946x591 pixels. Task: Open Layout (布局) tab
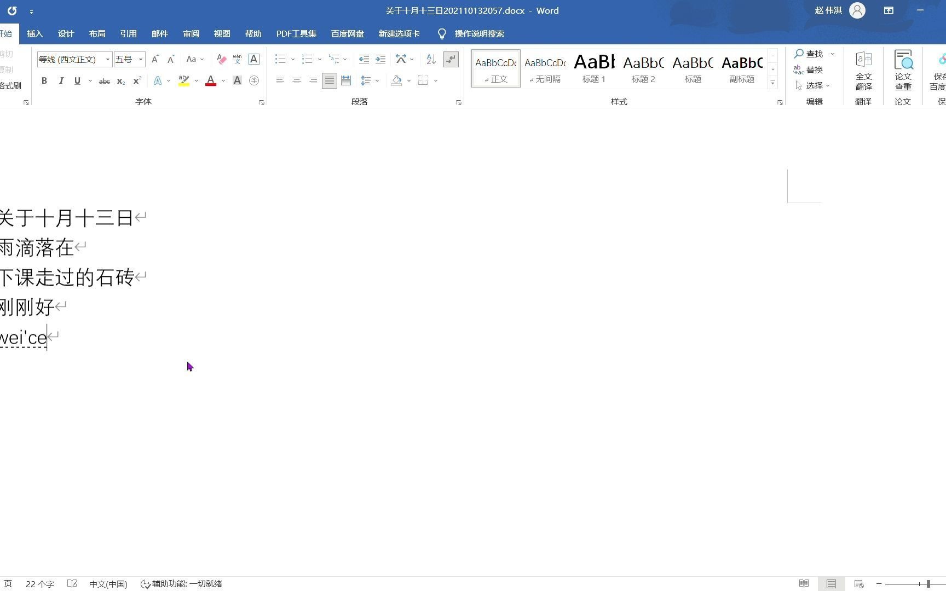point(97,33)
